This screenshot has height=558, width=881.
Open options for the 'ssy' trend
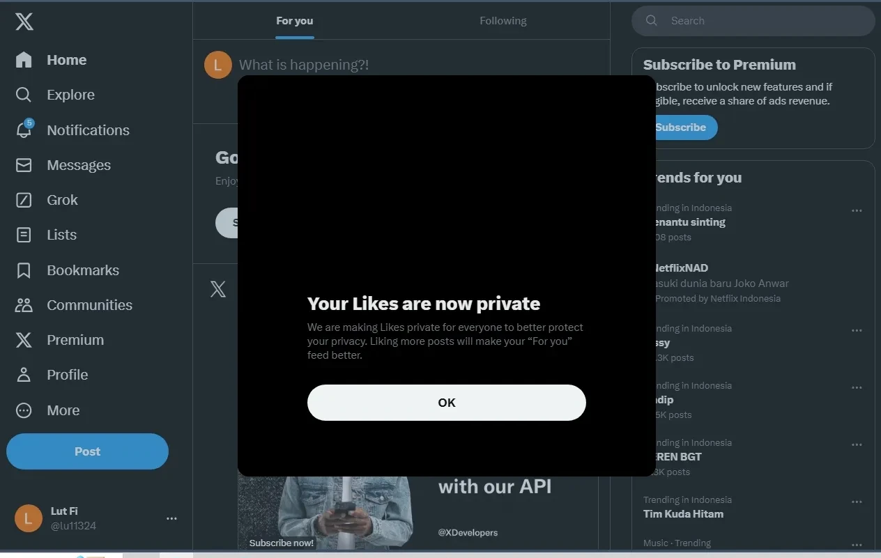[857, 330]
